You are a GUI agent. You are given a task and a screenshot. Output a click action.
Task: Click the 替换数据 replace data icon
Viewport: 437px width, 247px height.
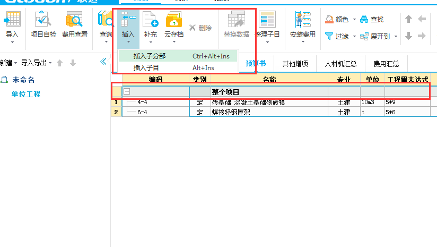coord(237,19)
